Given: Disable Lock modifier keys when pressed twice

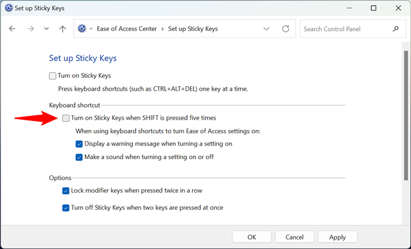Looking at the screenshot, I should click(66, 191).
